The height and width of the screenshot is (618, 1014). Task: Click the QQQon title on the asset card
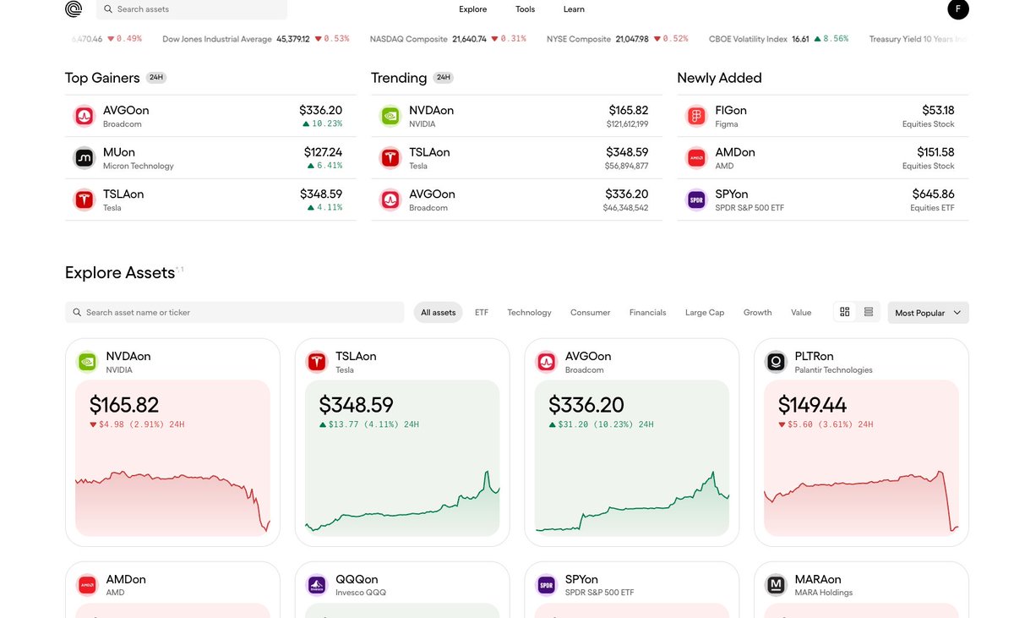[x=357, y=580]
